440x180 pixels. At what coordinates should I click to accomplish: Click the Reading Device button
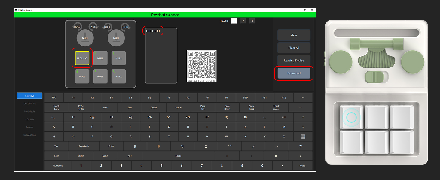click(294, 60)
